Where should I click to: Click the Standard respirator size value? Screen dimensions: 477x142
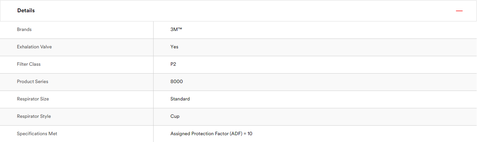click(x=180, y=99)
